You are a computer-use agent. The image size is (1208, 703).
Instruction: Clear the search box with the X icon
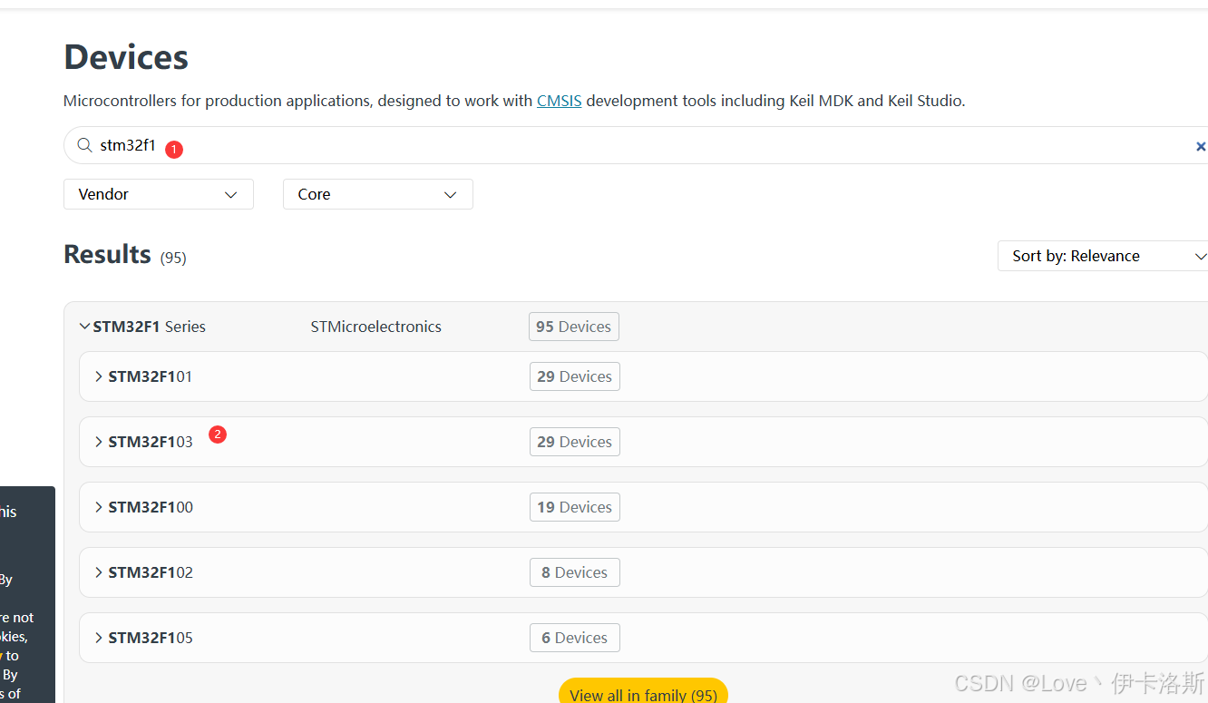(x=1200, y=146)
